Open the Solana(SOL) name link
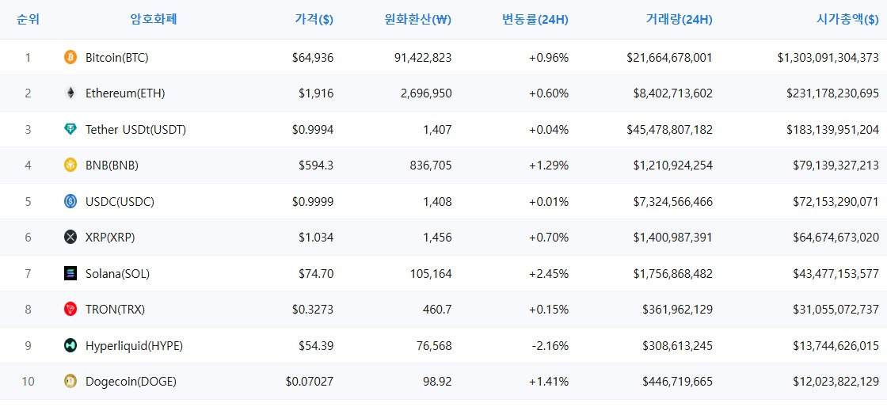The height and width of the screenshot is (407, 887). tap(118, 274)
